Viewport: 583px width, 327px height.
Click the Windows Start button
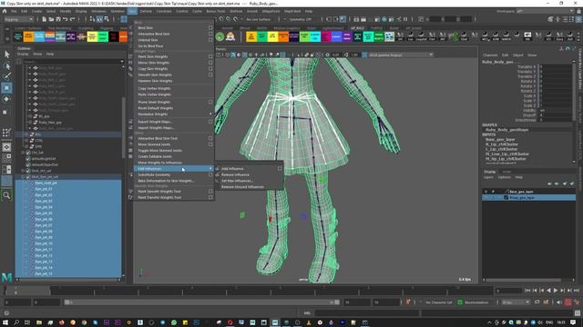tap(5, 322)
